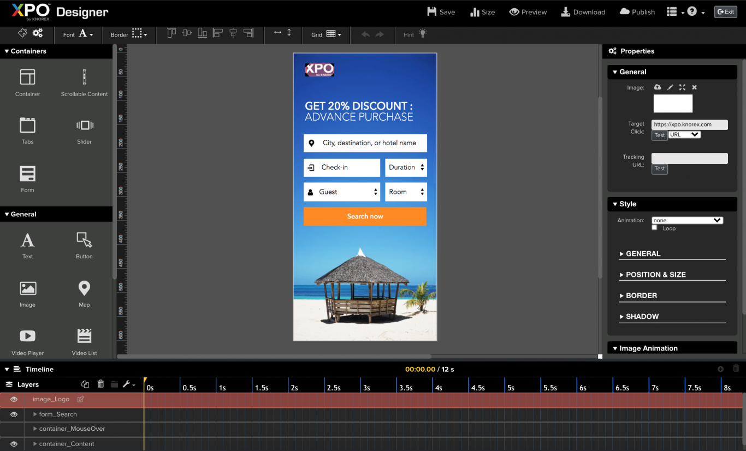
Task: Undo the last action
Action: [365, 34]
